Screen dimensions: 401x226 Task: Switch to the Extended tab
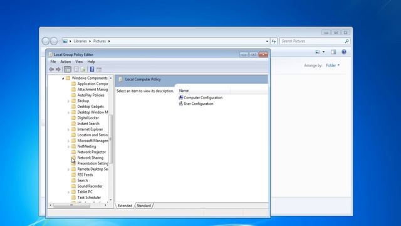pos(125,206)
